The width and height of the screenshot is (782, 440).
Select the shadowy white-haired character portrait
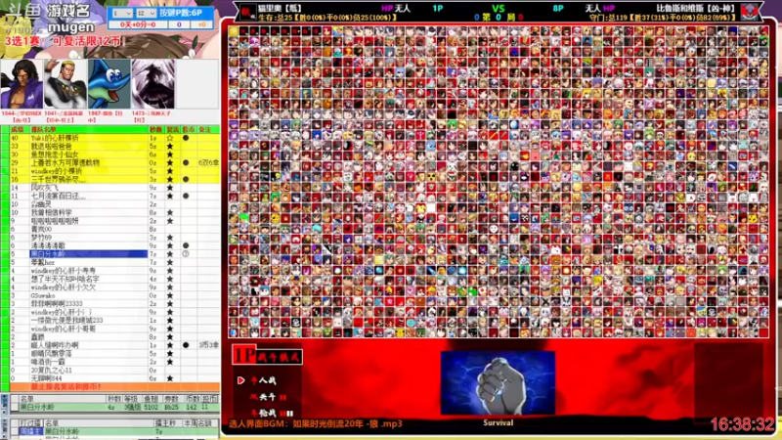coord(153,84)
